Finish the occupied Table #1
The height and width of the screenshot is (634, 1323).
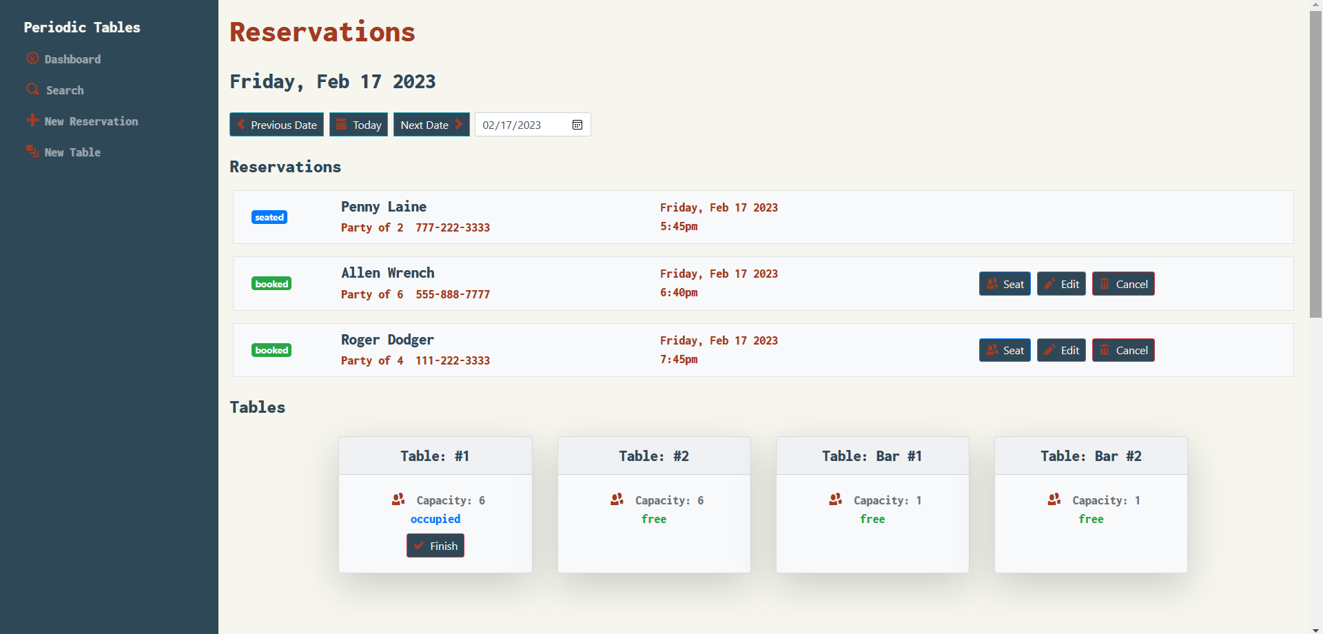click(x=435, y=545)
